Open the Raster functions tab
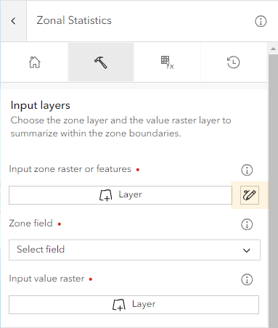278x328 pixels. [167, 62]
